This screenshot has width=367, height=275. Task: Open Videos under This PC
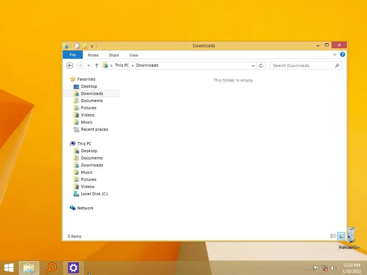[x=88, y=187]
